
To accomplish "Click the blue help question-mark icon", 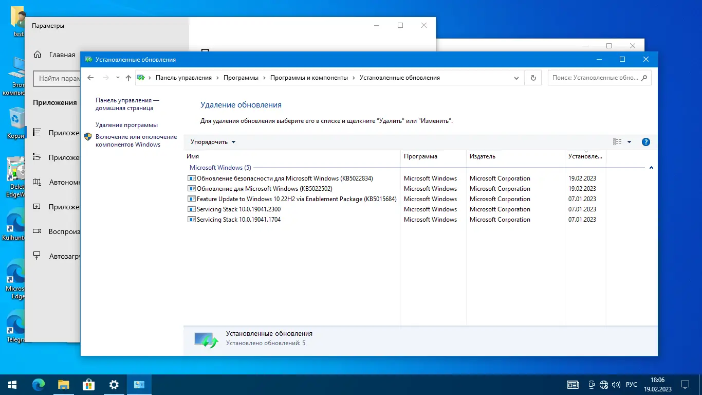I will [646, 141].
